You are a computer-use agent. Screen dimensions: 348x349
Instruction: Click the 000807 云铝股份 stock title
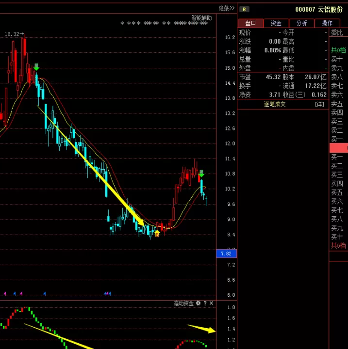[x=319, y=9]
